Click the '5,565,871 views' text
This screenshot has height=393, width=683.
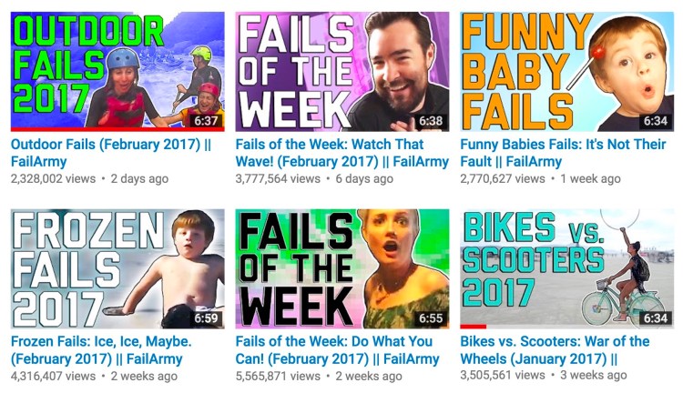pos(278,376)
